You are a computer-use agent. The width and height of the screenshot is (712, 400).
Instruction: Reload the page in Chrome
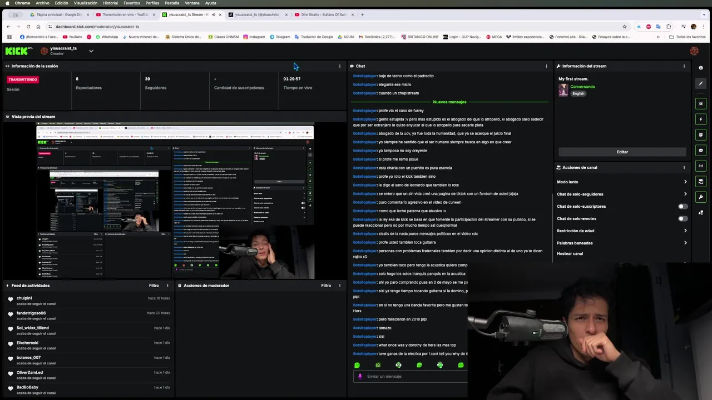(28, 27)
